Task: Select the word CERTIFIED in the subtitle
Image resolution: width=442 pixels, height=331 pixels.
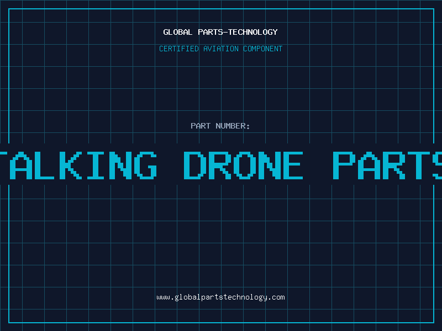Action: point(179,49)
